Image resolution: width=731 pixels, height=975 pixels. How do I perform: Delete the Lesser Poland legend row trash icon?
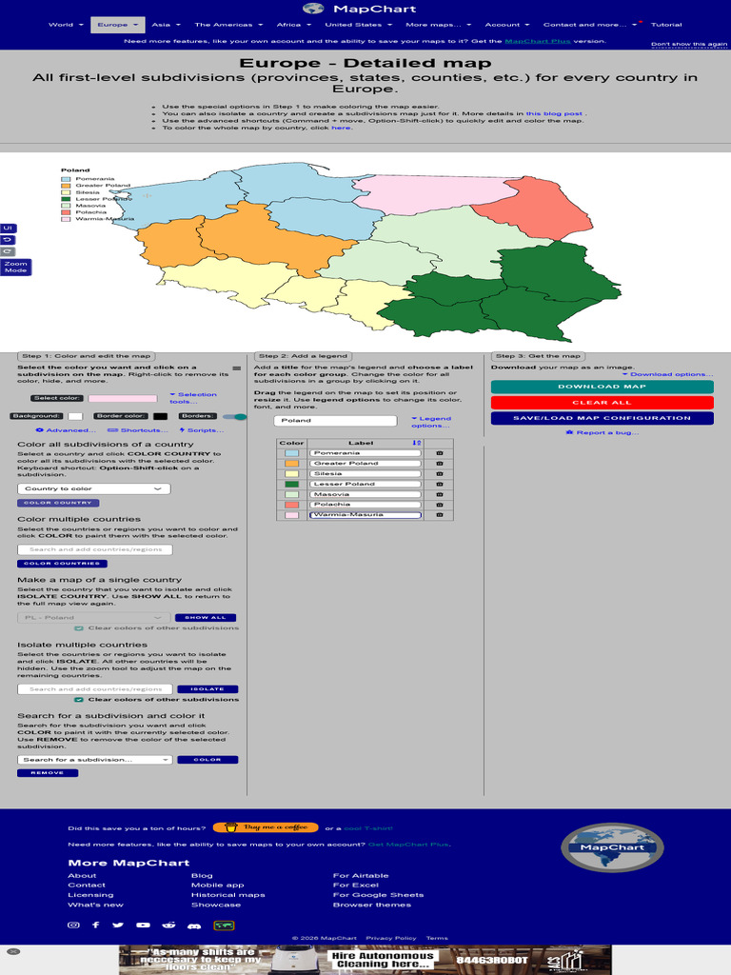pyautogui.click(x=440, y=484)
